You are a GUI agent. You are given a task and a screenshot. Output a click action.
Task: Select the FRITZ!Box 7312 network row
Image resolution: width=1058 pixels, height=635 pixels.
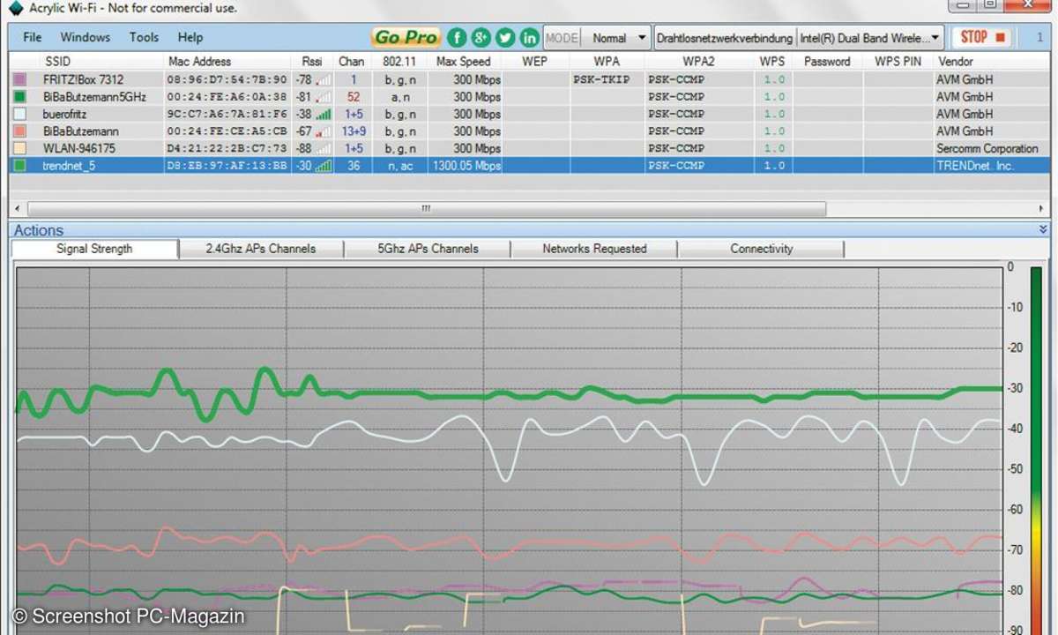pyautogui.click(x=529, y=79)
